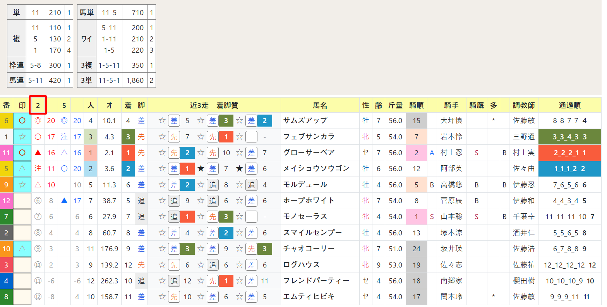Open horse グローサーベア
This screenshot has height=307, width=607.
(309, 153)
